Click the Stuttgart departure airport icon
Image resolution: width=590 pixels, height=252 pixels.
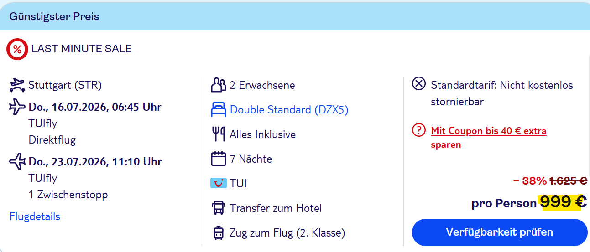tap(17, 85)
